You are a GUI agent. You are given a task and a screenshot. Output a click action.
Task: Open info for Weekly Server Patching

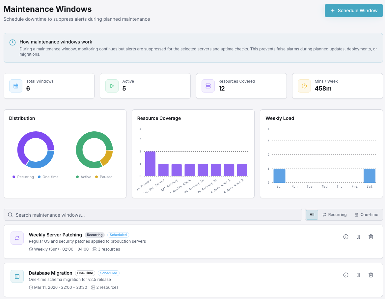345,237
